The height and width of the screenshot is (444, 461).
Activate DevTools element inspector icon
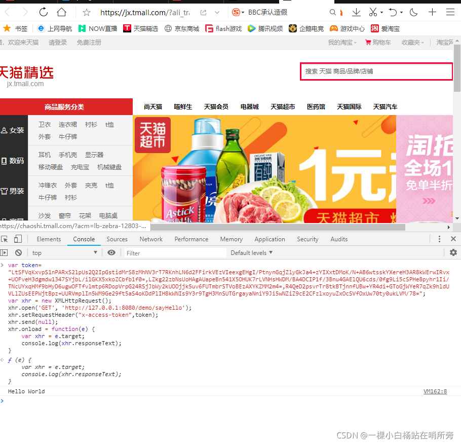(5, 239)
